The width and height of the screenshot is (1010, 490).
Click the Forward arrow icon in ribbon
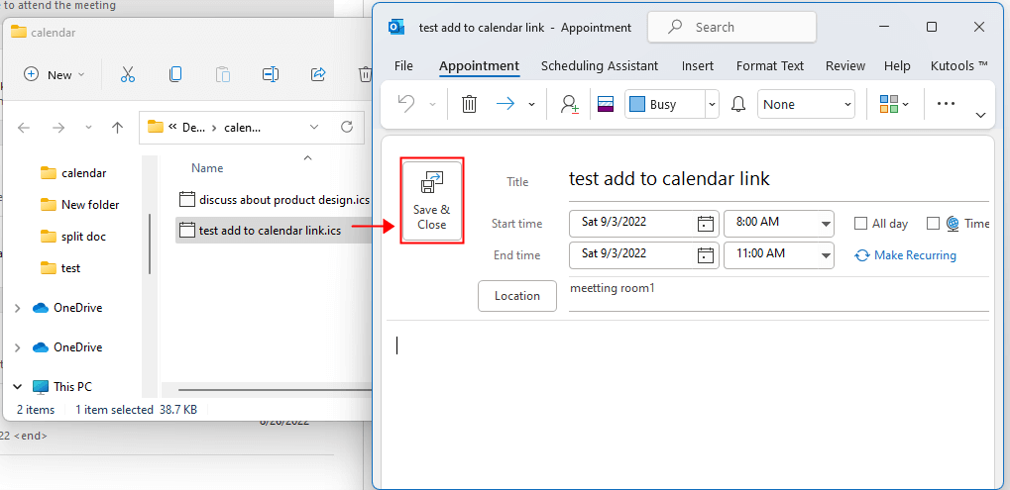(505, 104)
